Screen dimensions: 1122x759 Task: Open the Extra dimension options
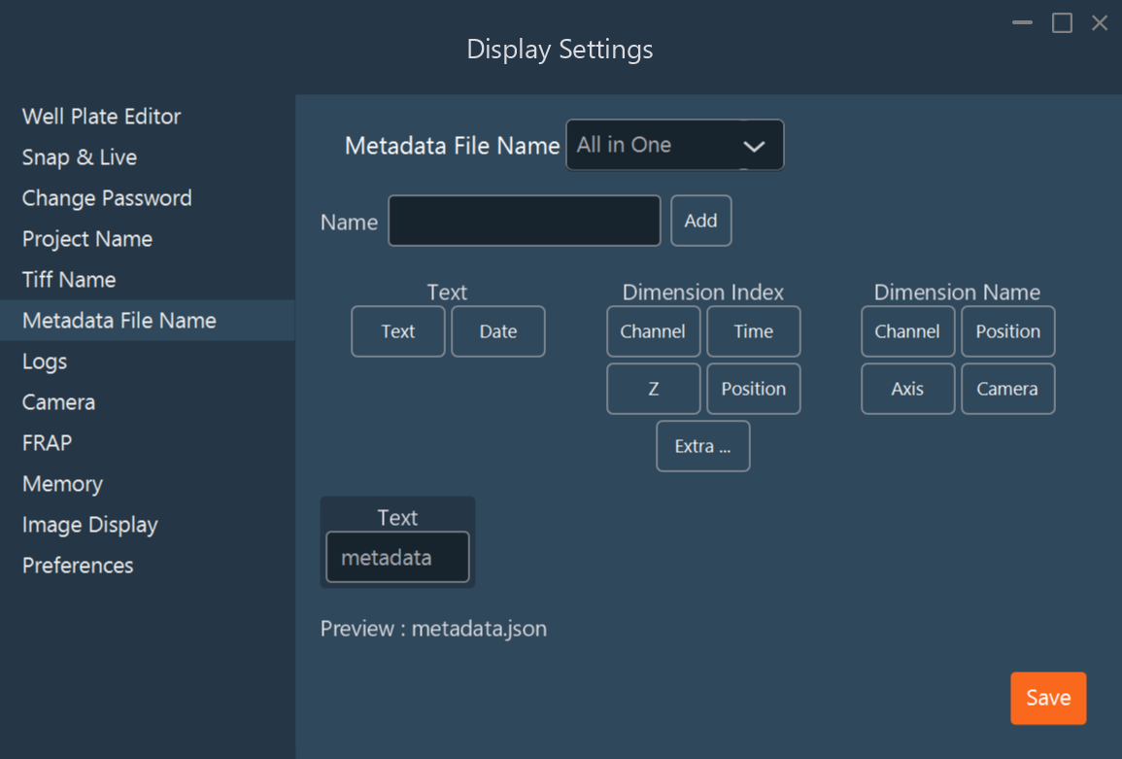point(702,446)
